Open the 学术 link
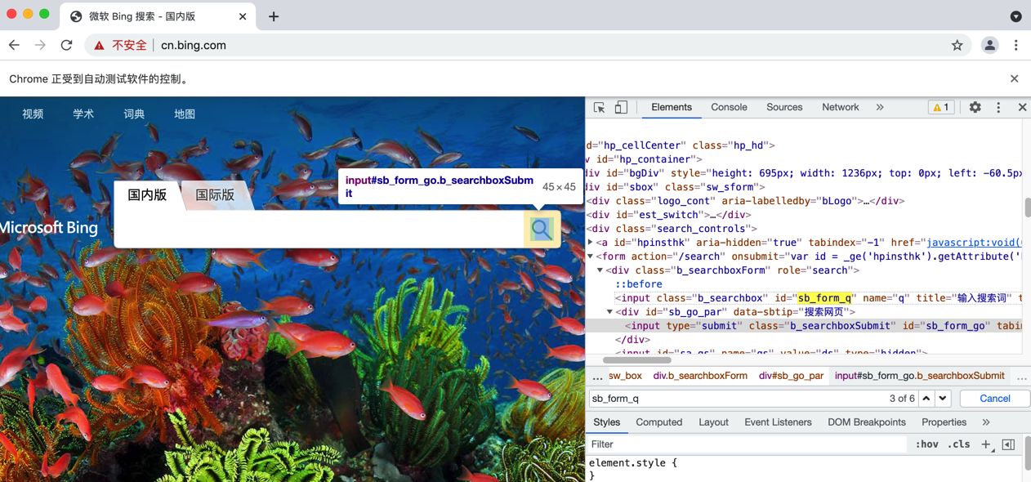 (x=83, y=114)
